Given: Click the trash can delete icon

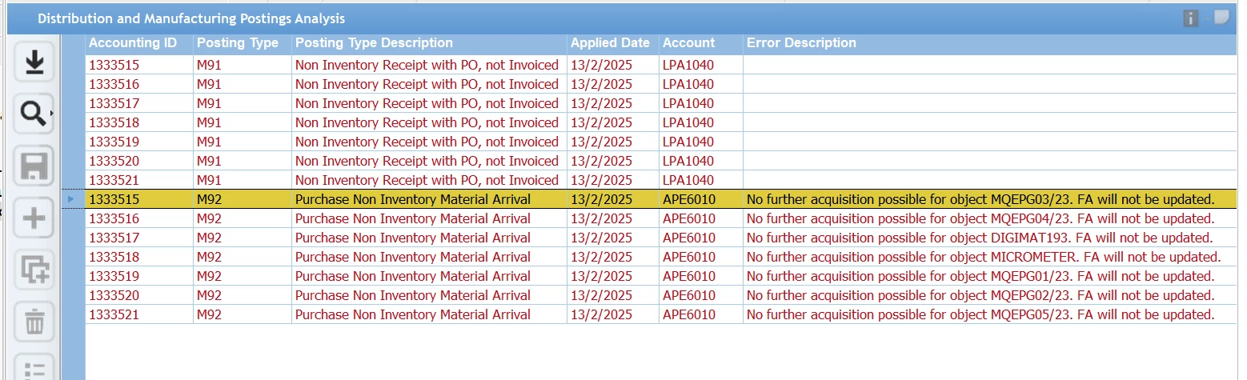Looking at the screenshot, I should click(34, 322).
